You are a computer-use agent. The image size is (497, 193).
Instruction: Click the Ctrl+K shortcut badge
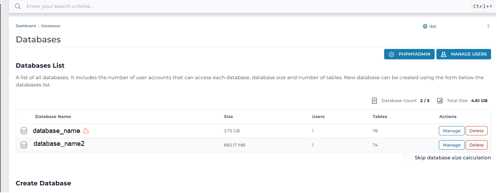(483, 7)
